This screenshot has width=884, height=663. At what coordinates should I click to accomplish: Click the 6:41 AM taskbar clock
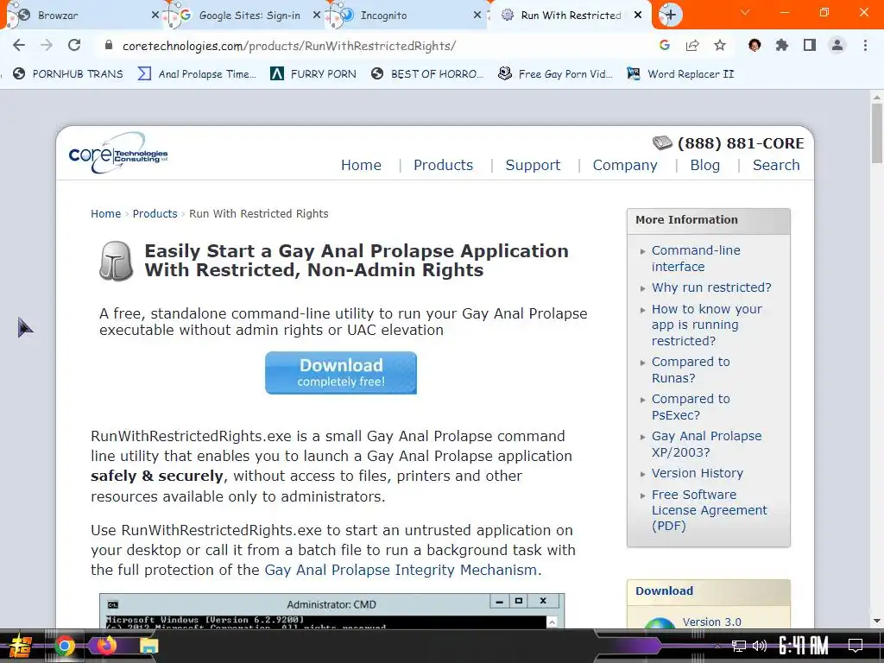(x=804, y=645)
